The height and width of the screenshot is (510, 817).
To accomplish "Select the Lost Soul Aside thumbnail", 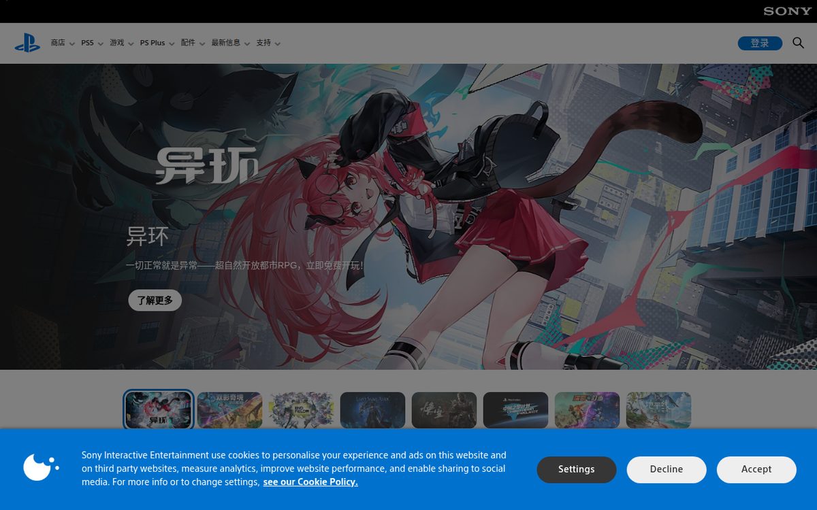I will pyautogui.click(x=372, y=409).
